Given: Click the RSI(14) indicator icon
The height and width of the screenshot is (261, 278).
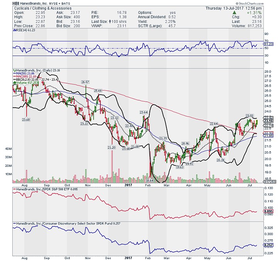Looking at the screenshot, I should coord(15,31).
